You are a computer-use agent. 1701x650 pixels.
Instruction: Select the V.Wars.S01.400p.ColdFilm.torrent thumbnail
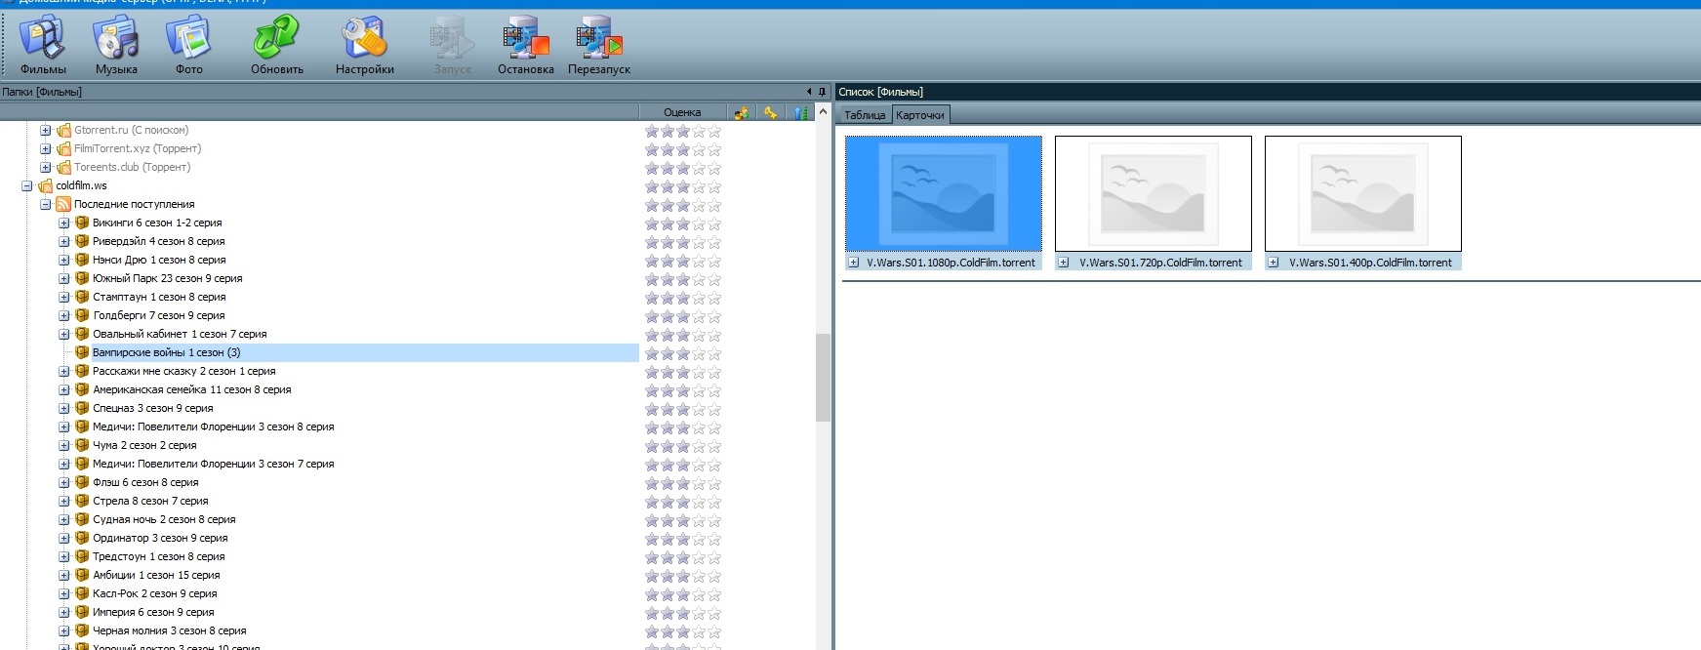(1362, 193)
